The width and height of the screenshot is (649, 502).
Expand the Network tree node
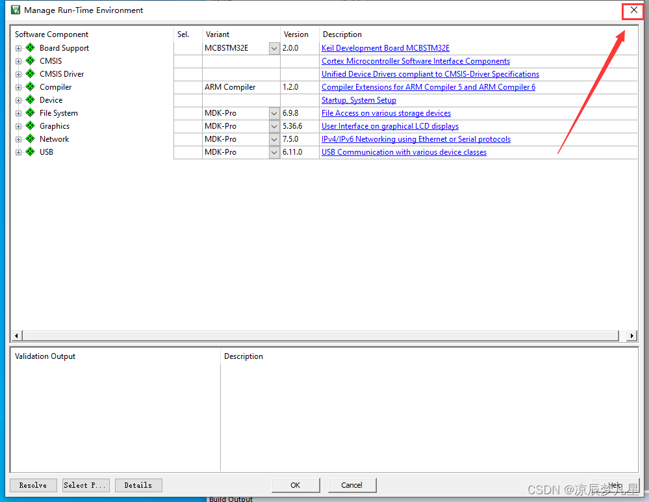click(x=18, y=140)
